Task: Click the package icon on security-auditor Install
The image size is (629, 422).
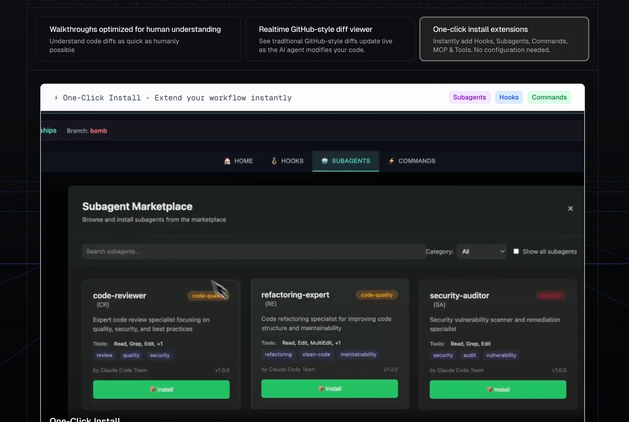Action: 489,389
